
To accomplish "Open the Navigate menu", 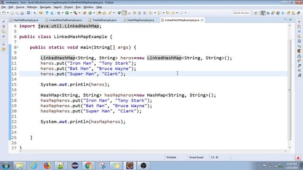I will click(x=45, y=7).
